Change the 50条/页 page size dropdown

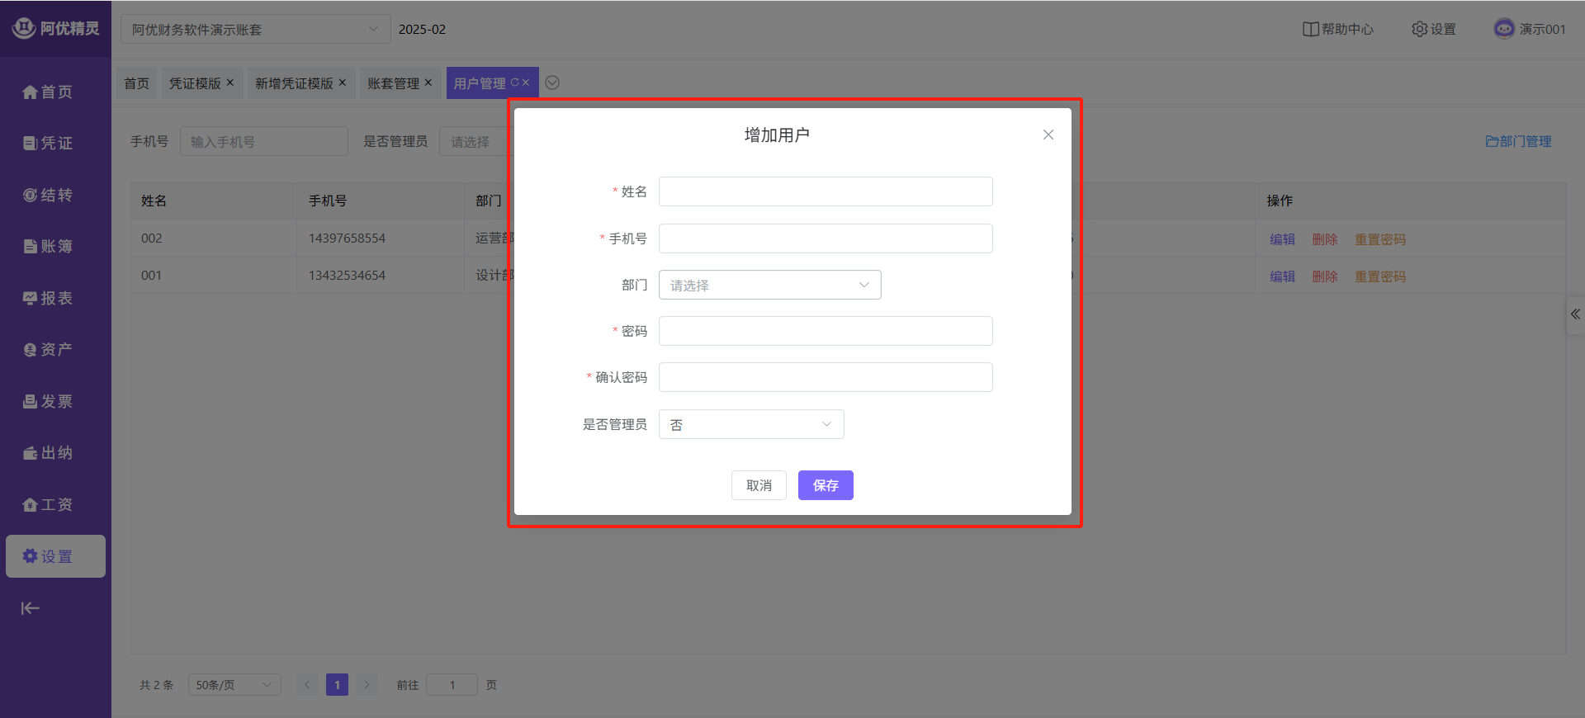234,685
